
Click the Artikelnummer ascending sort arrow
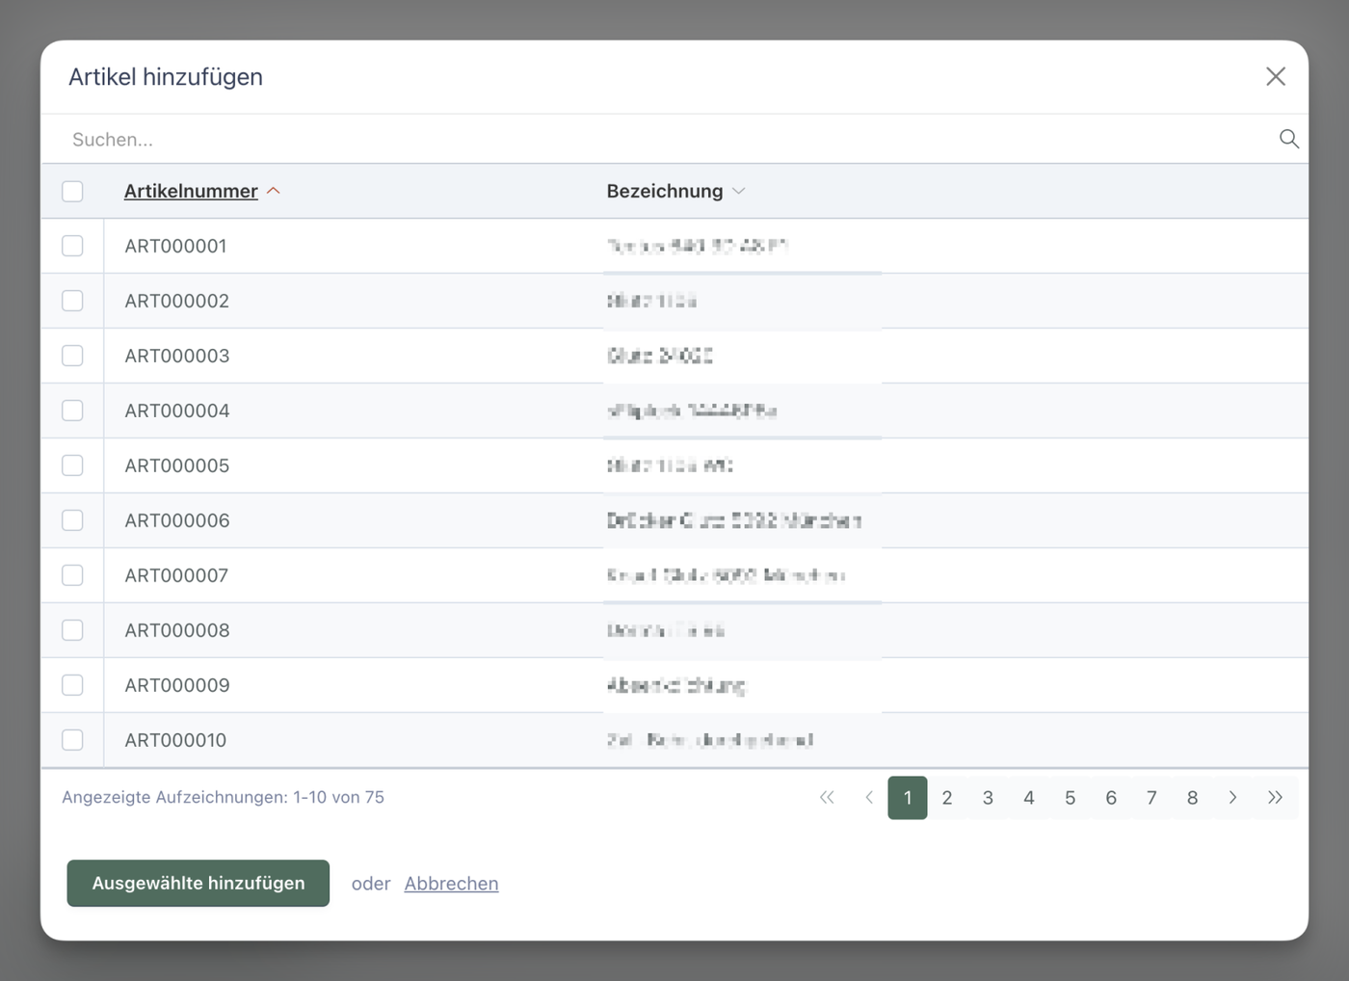(274, 191)
